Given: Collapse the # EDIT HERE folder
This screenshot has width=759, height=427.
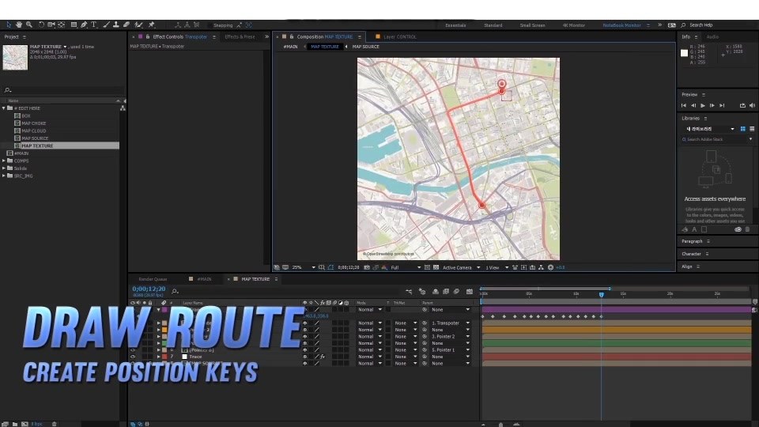Looking at the screenshot, I should tap(4, 108).
